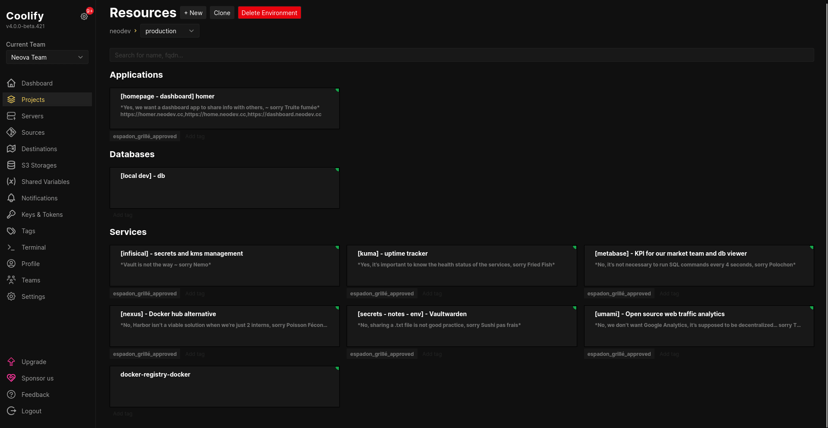Select the docker-registry-docker service card
The height and width of the screenshot is (428, 828).
click(x=224, y=386)
